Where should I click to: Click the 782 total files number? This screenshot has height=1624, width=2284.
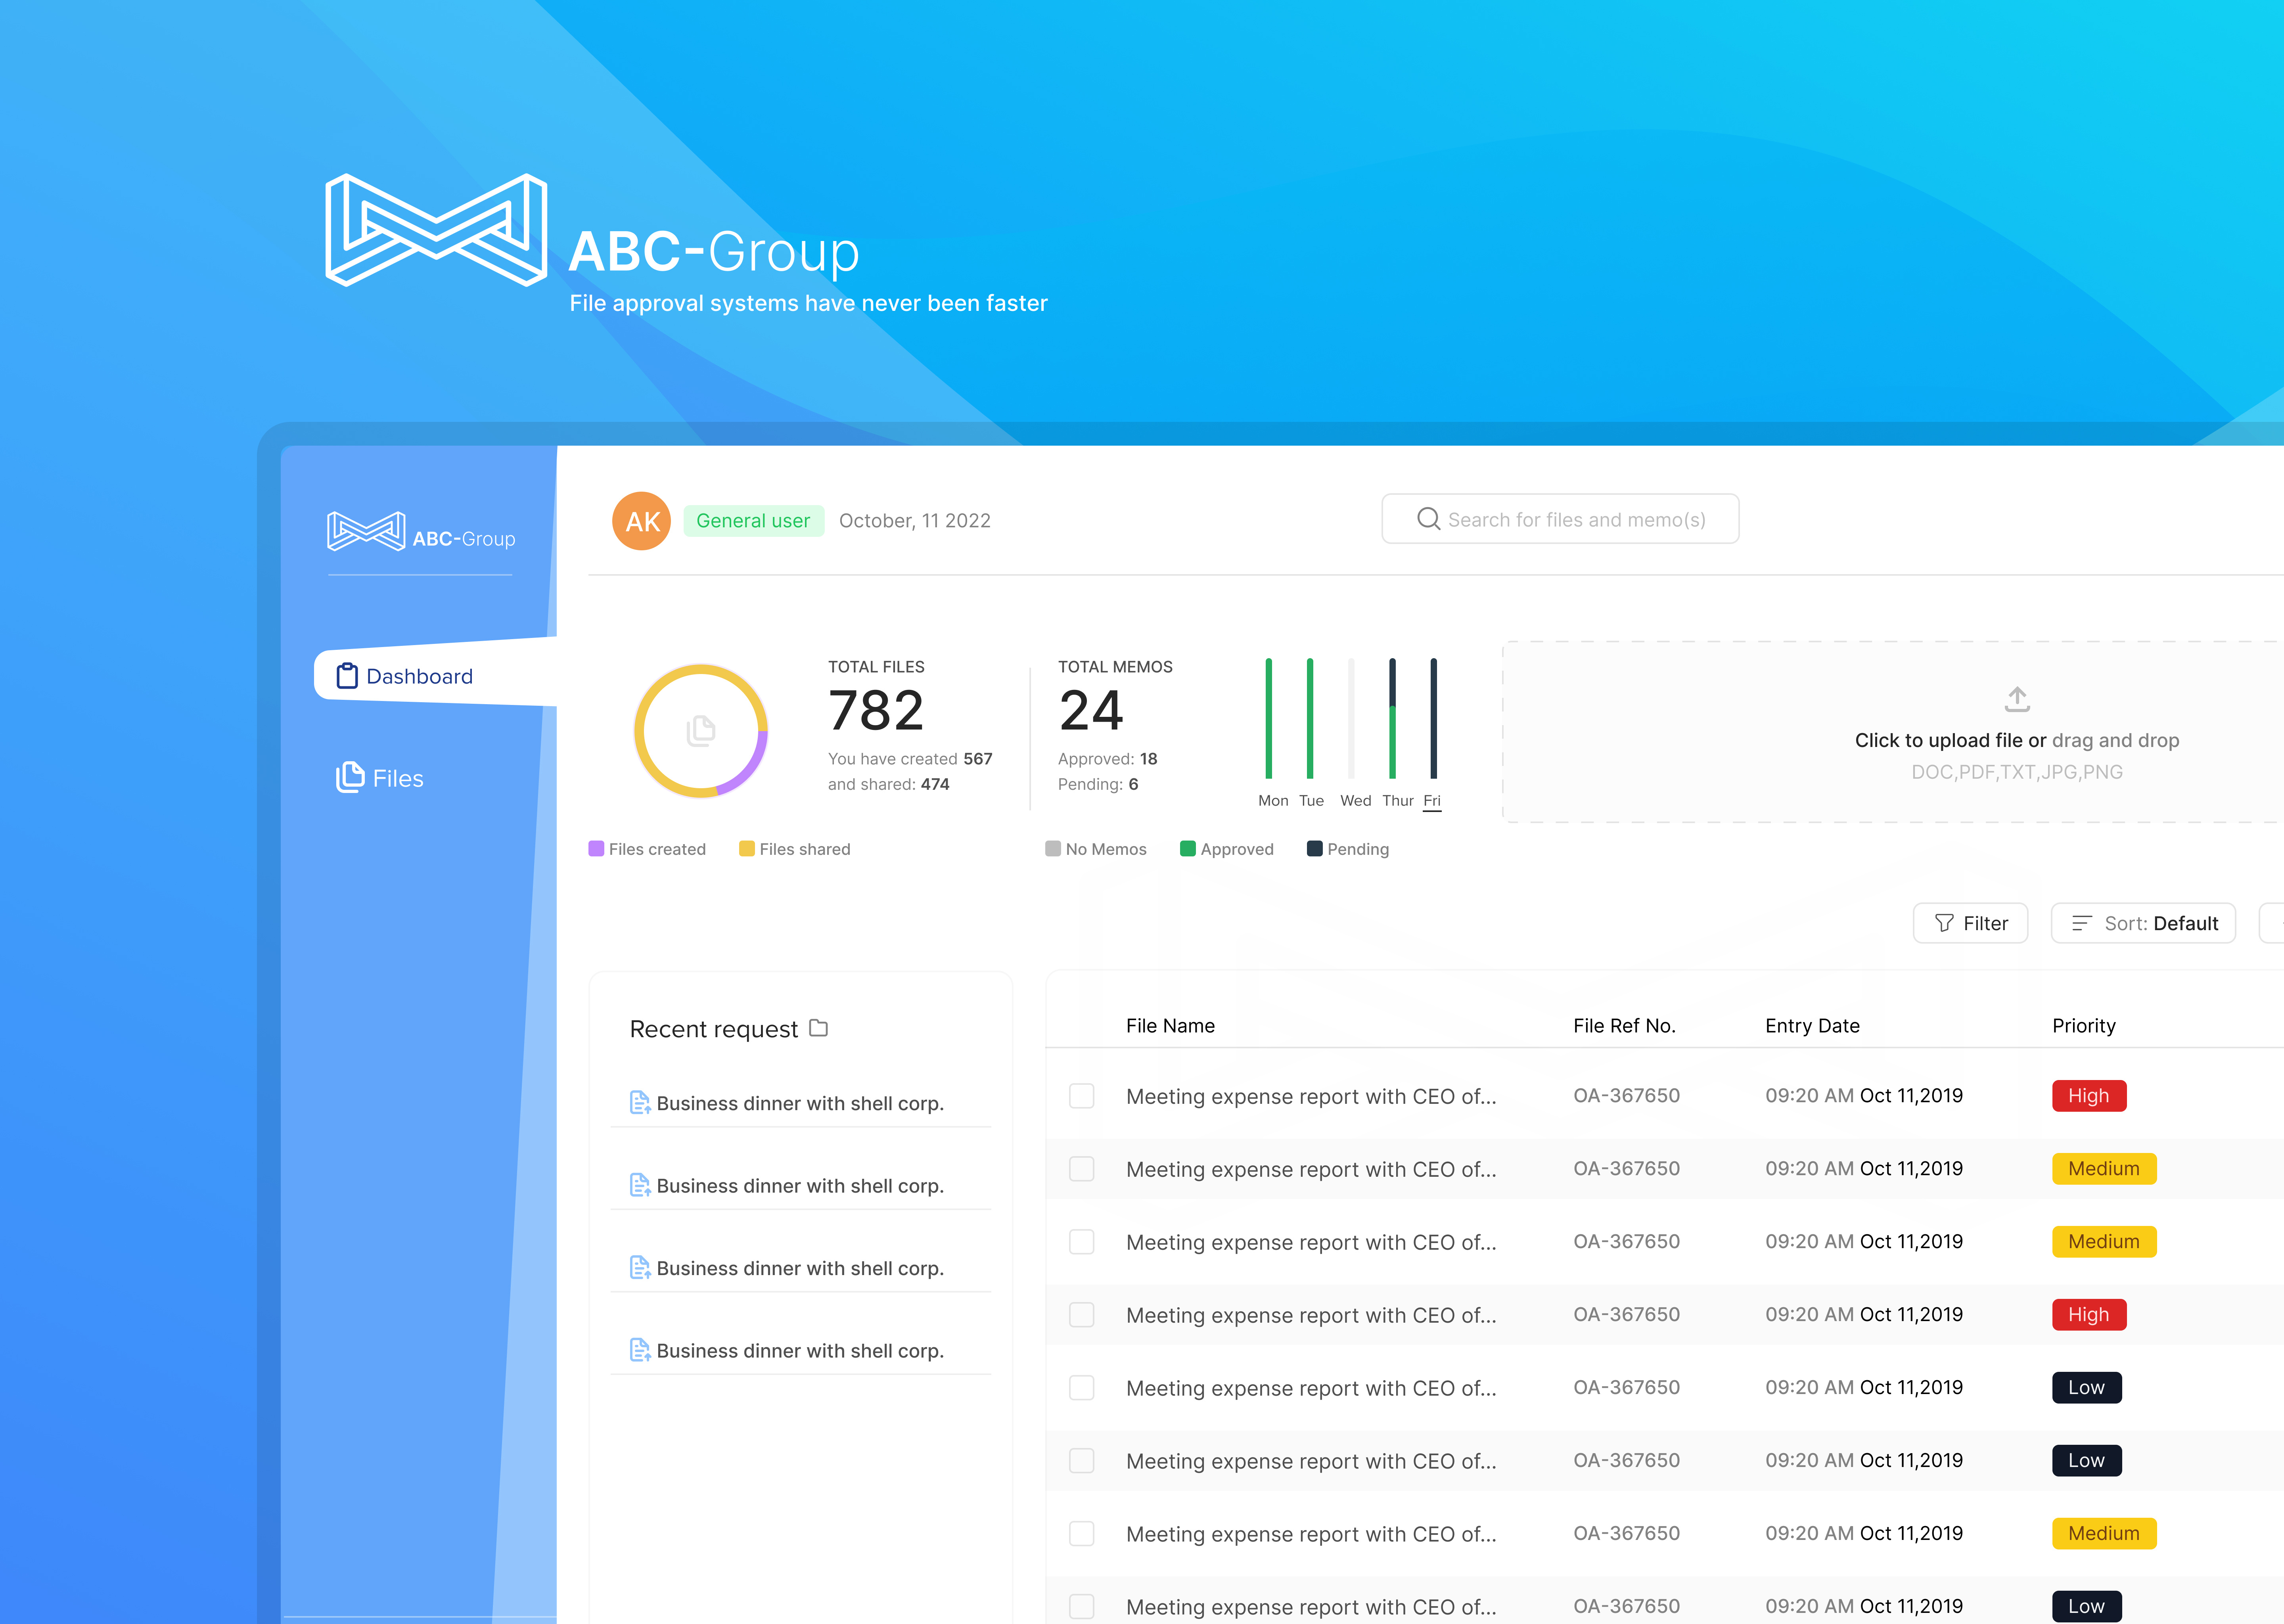tap(876, 710)
